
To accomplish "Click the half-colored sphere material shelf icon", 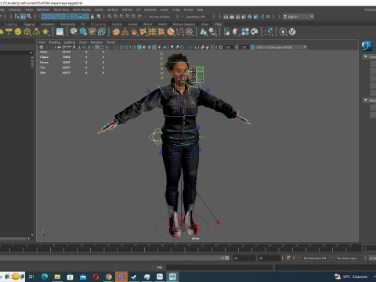I will (236, 32).
